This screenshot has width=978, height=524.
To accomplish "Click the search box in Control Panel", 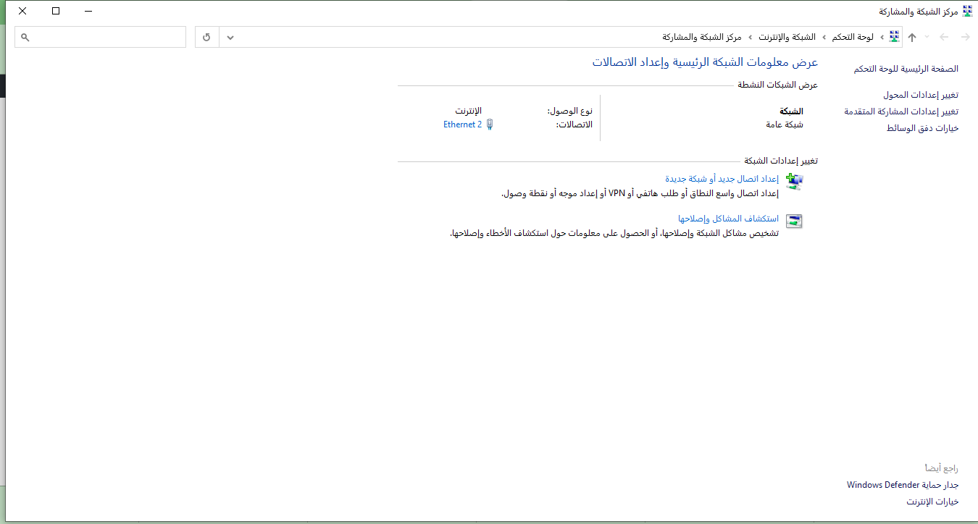I will point(100,37).
